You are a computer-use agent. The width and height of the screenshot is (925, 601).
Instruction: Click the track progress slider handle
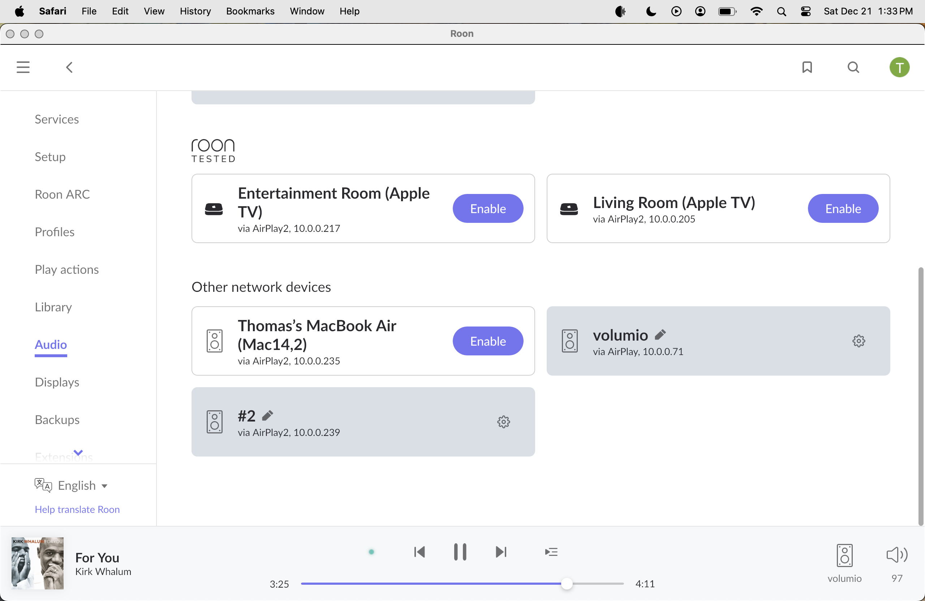567,584
